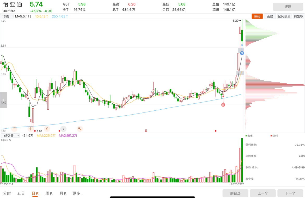Click 删自选 to remove from watchlist

235,193
